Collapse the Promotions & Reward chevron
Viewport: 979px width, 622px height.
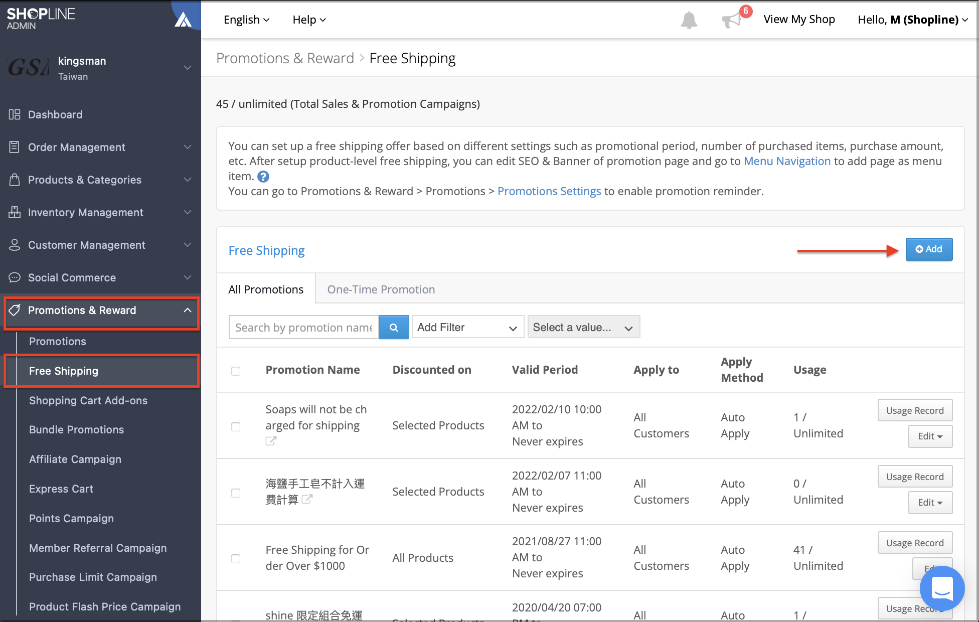click(188, 310)
